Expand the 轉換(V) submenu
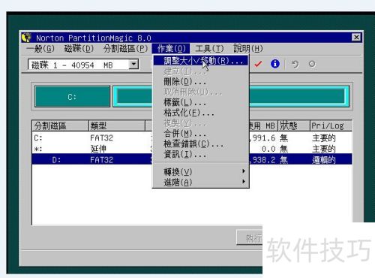The image size is (375, 278). tap(200, 172)
